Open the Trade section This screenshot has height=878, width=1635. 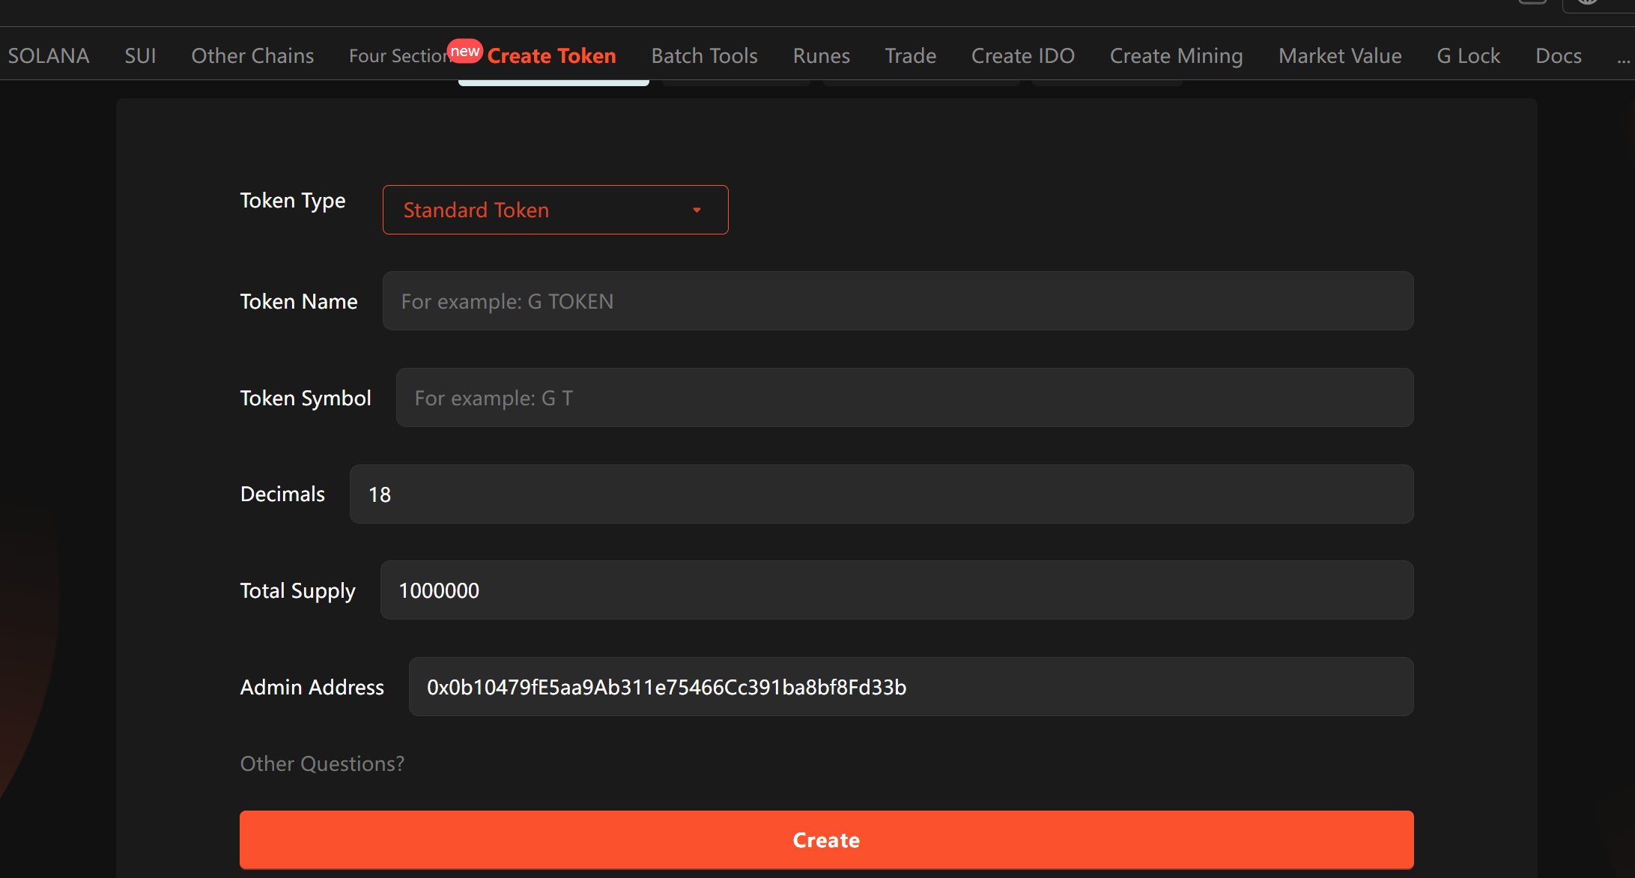(x=910, y=55)
